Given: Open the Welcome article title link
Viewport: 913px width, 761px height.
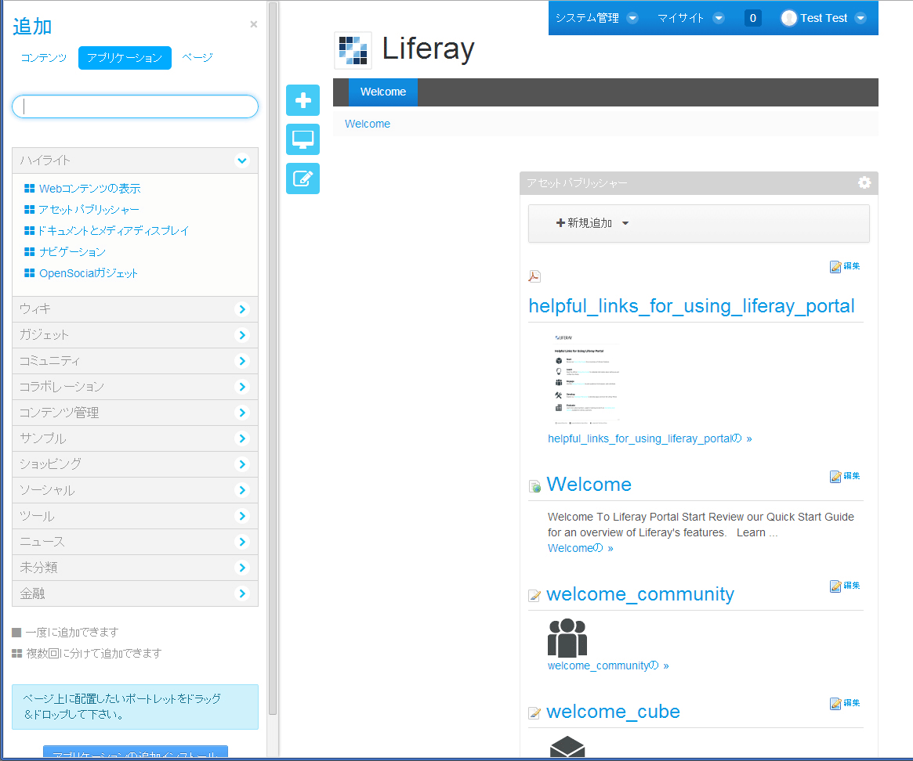Looking at the screenshot, I should coord(589,484).
